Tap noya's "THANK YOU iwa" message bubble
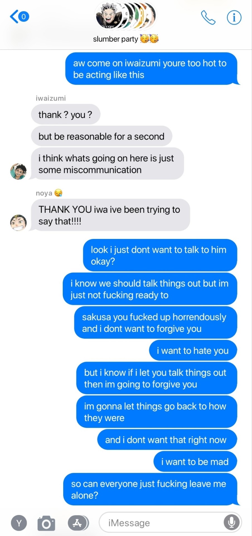Image resolution: width=252 pixels, height=536 pixels. click(x=110, y=215)
